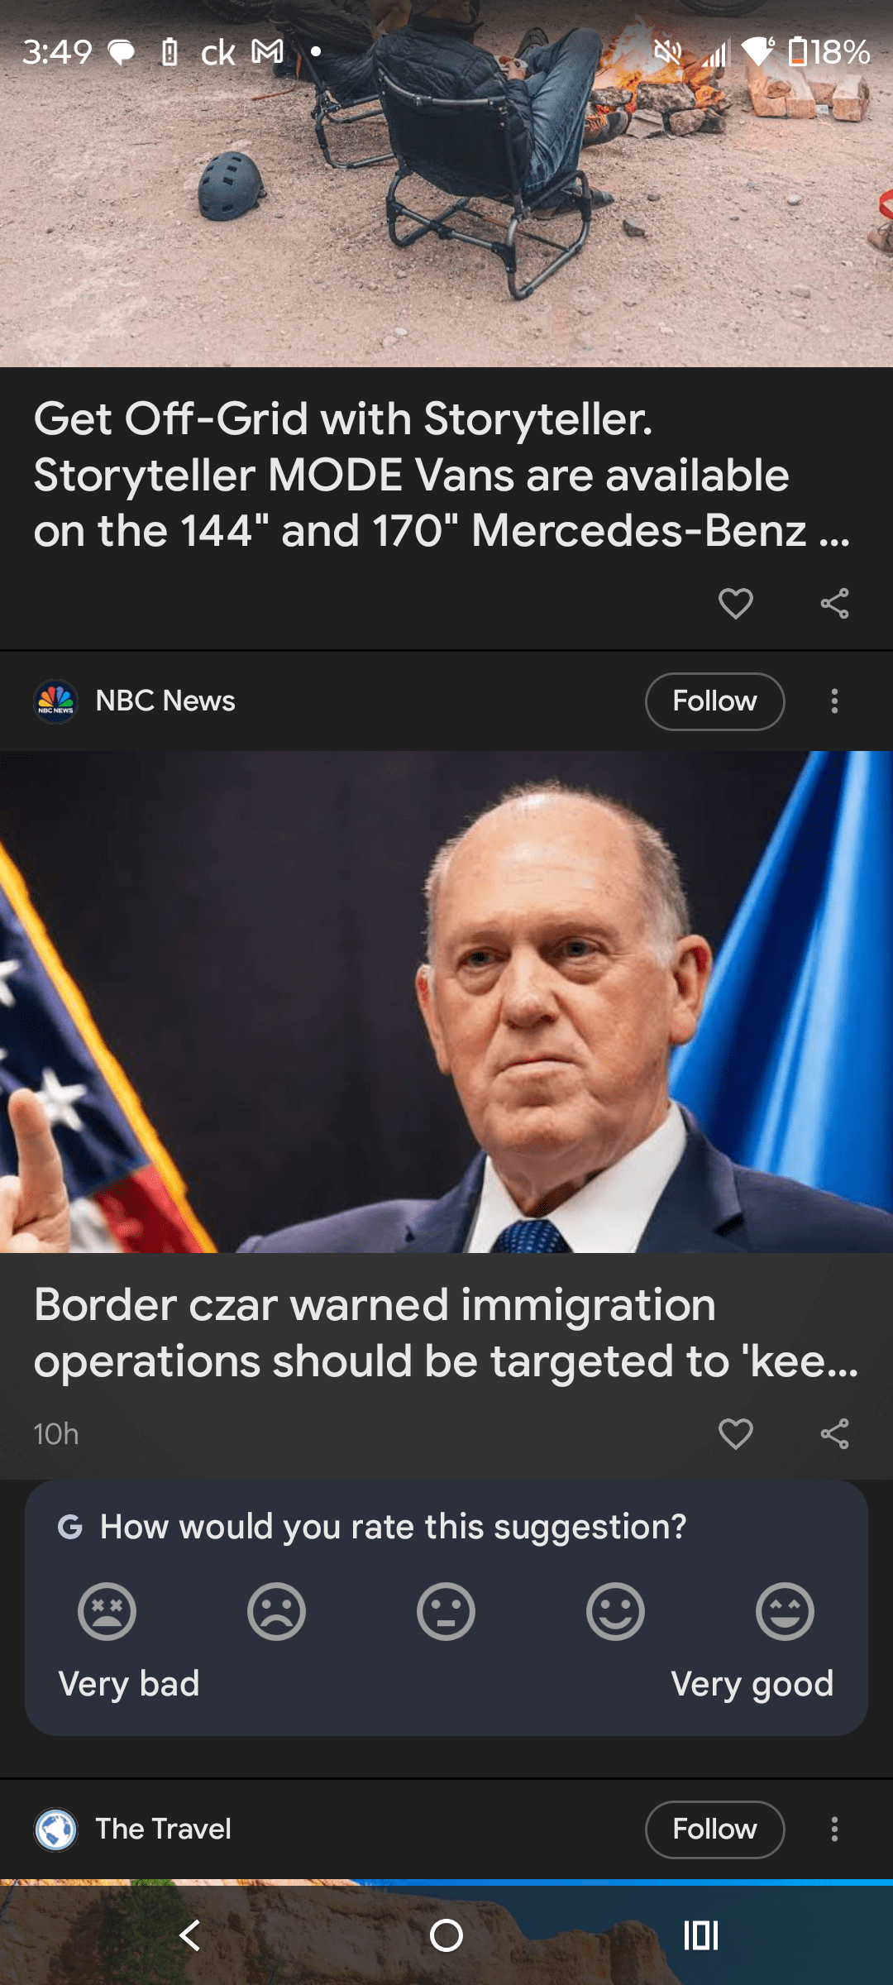This screenshot has height=1985, width=893.
Task: Go back with navigation arrow
Action: (190, 1935)
